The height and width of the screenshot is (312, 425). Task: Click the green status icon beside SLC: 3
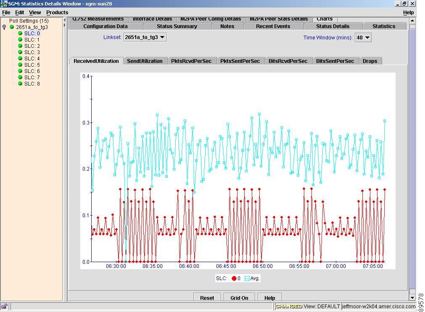click(x=20, y=52)
